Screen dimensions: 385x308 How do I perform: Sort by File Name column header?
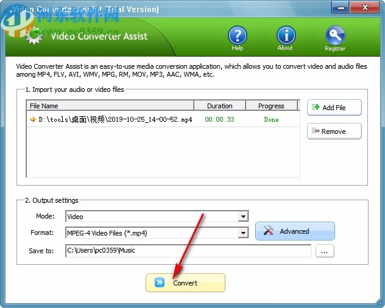click(x=110, y=106)
